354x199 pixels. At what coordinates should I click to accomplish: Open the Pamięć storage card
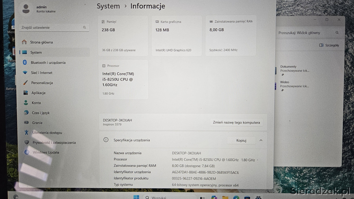tap(123, 36)
